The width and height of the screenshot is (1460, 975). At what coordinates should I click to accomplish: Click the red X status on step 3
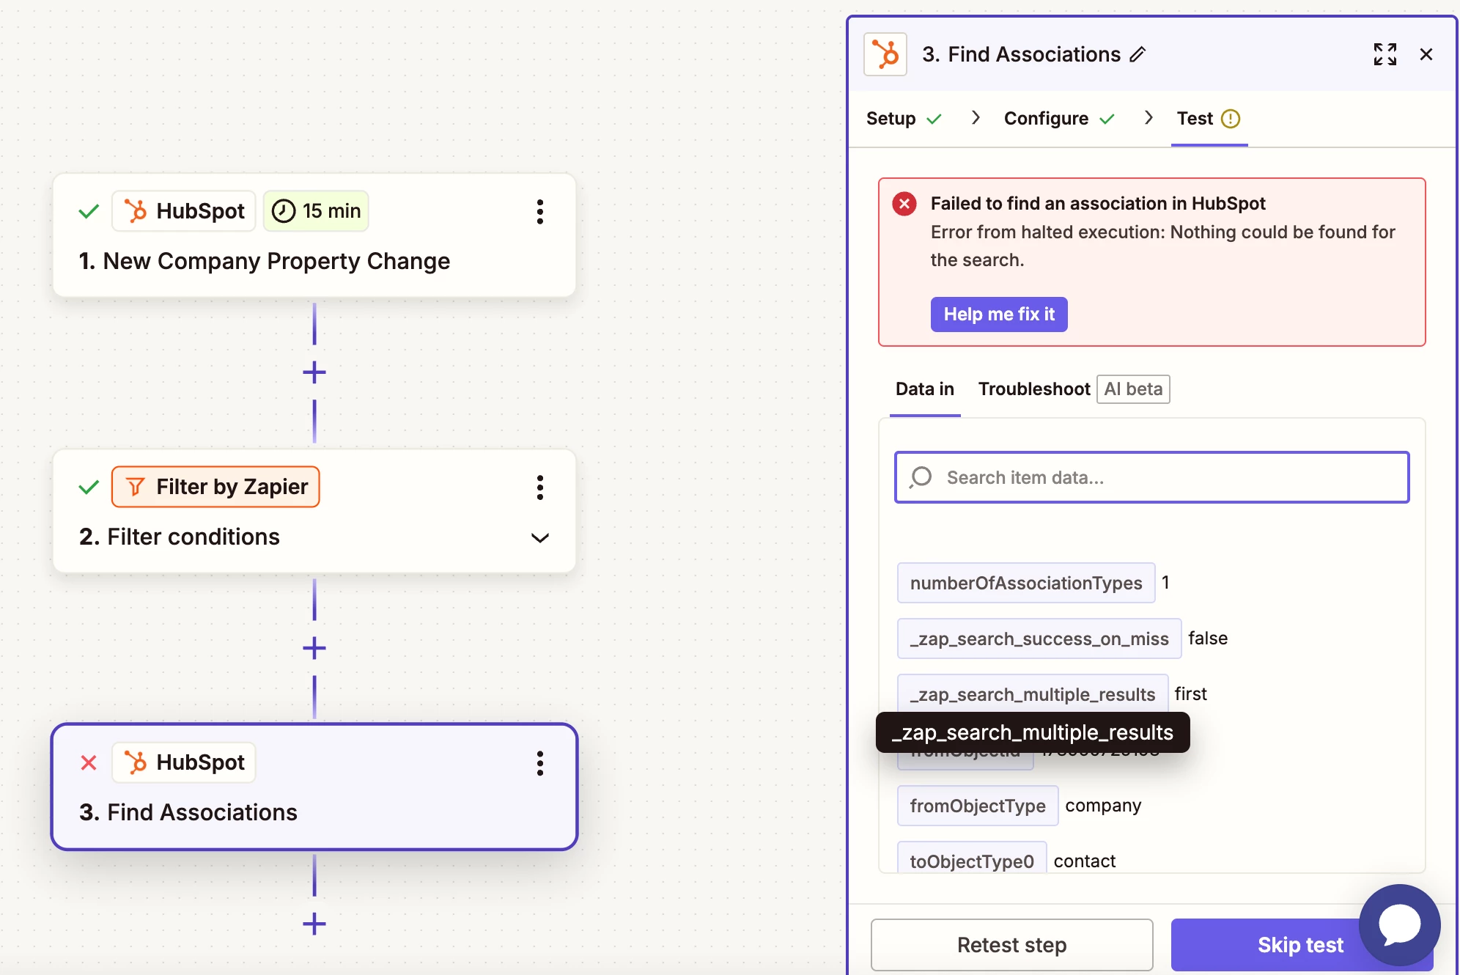point(89,763)
